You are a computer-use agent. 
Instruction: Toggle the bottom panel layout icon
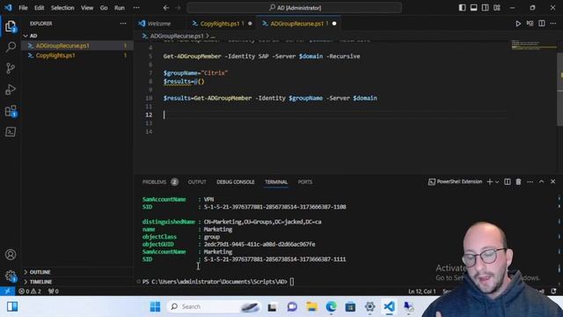tap(473, 8)
